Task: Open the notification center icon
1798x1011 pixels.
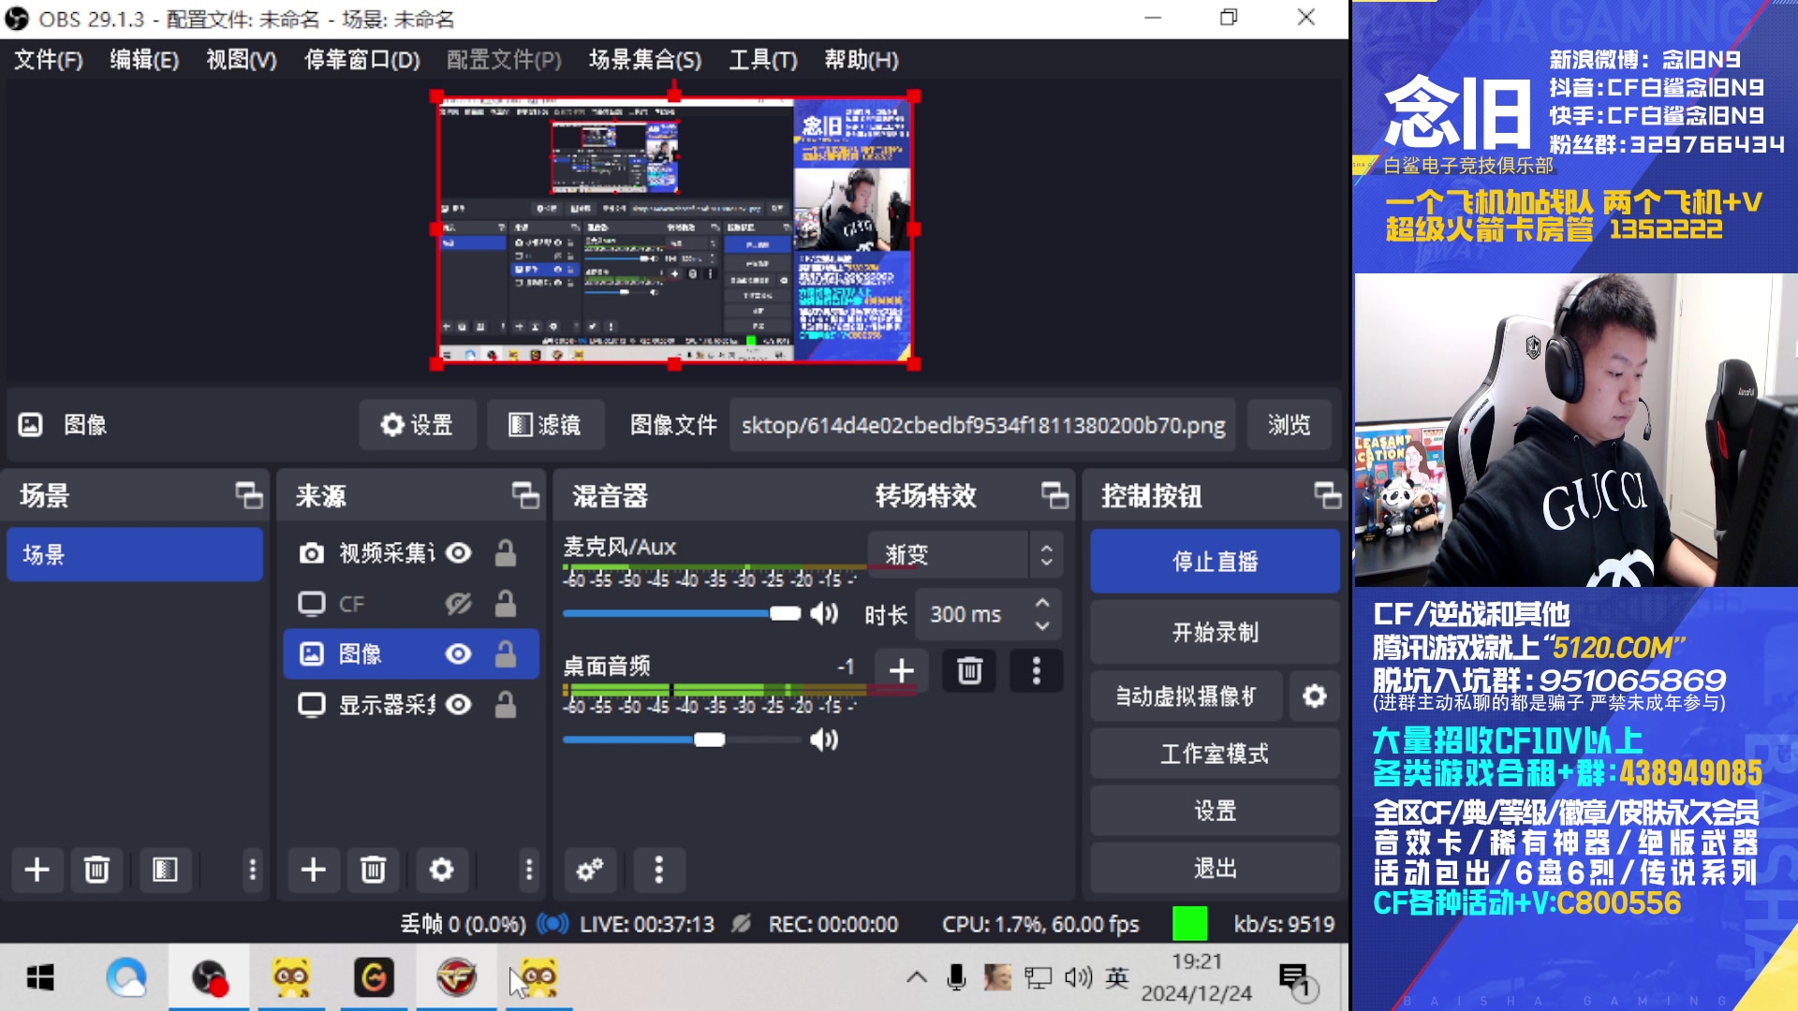Action: [1297, 980]
